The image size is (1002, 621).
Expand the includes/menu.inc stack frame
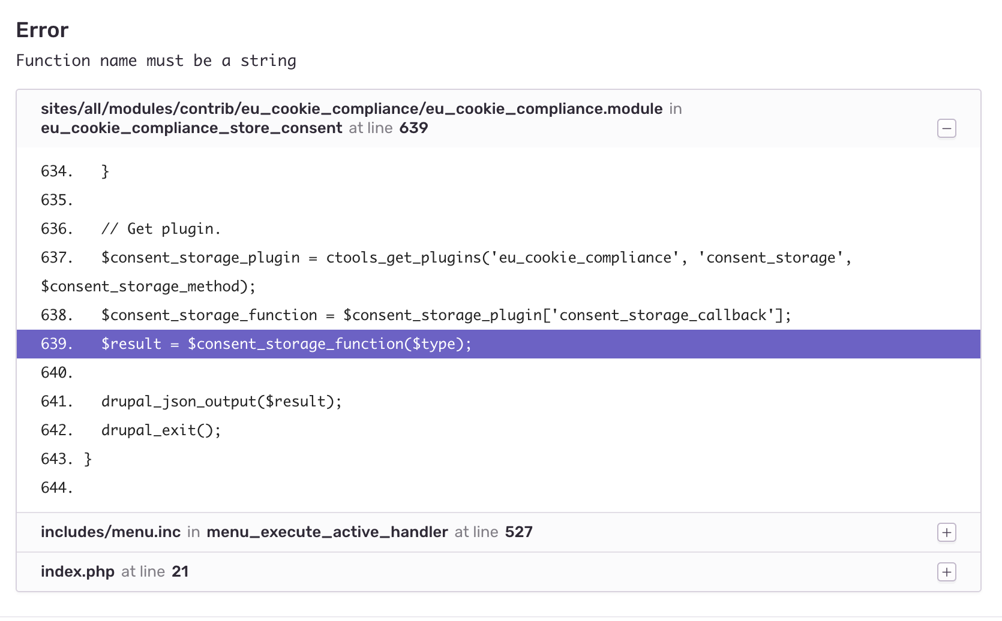point(946,532)
